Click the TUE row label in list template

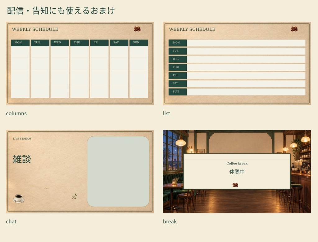[x=178, y=51]
